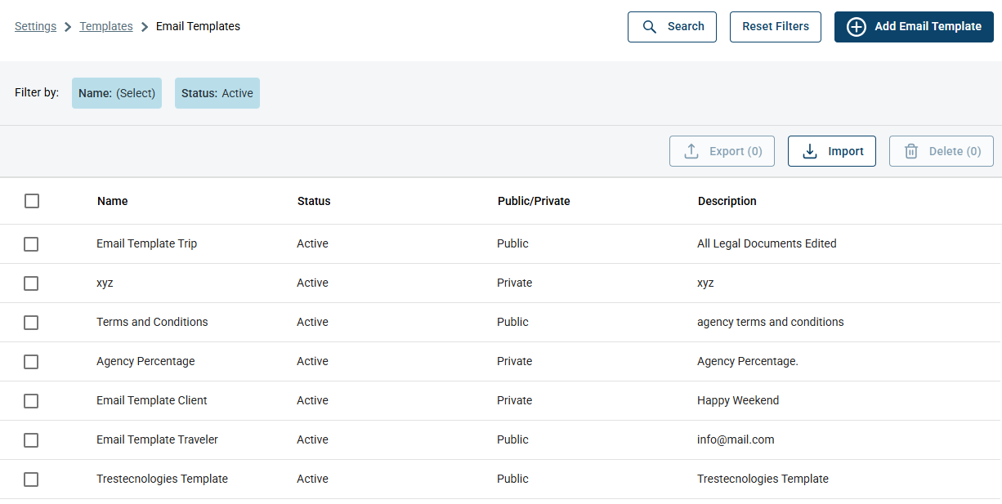Click the Export (0) button
The width and height of the screenshot is (1002, 504).
click(722, 151)
